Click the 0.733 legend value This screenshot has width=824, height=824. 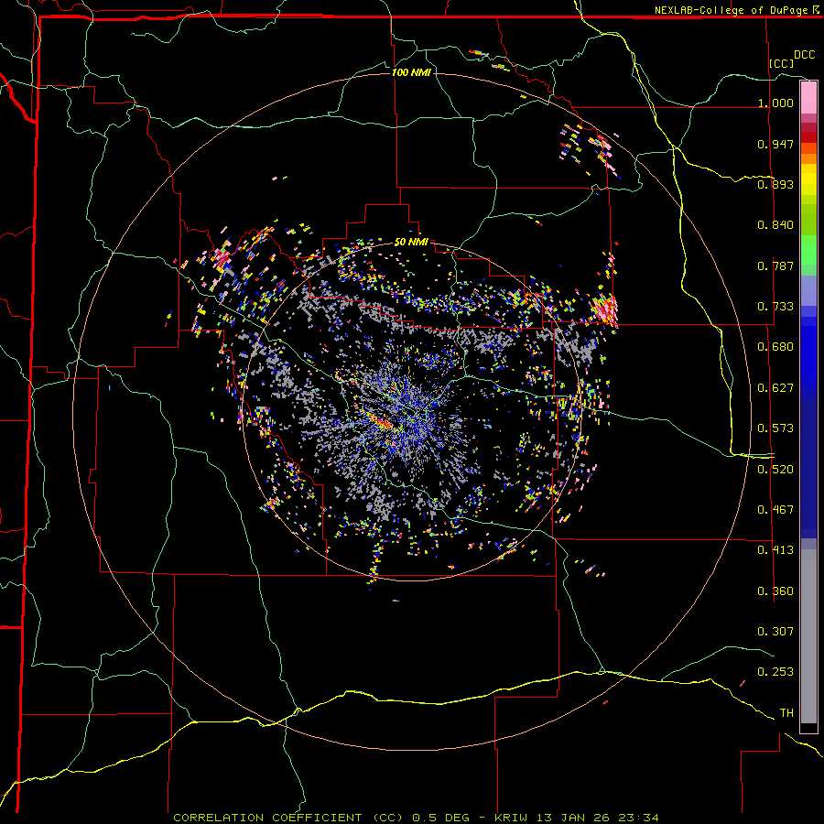click(775, 307)
